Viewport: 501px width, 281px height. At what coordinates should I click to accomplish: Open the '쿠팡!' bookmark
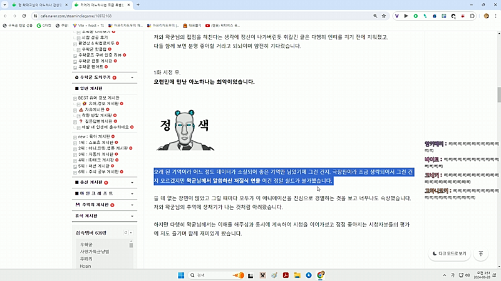(x=62, y=25)
